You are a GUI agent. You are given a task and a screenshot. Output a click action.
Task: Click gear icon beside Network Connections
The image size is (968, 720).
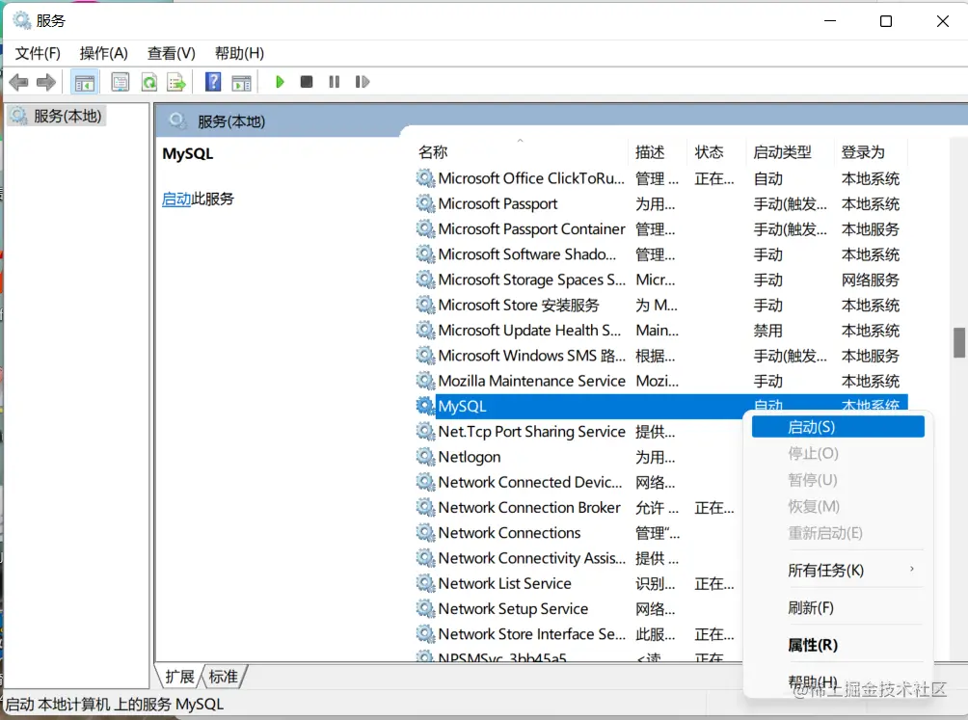[425, 532]
